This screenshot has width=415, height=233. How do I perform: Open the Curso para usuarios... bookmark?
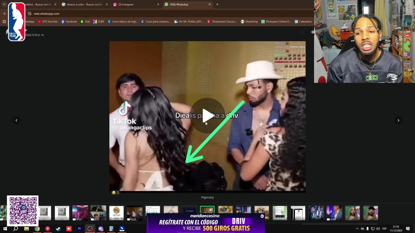(x=156, y=22)
